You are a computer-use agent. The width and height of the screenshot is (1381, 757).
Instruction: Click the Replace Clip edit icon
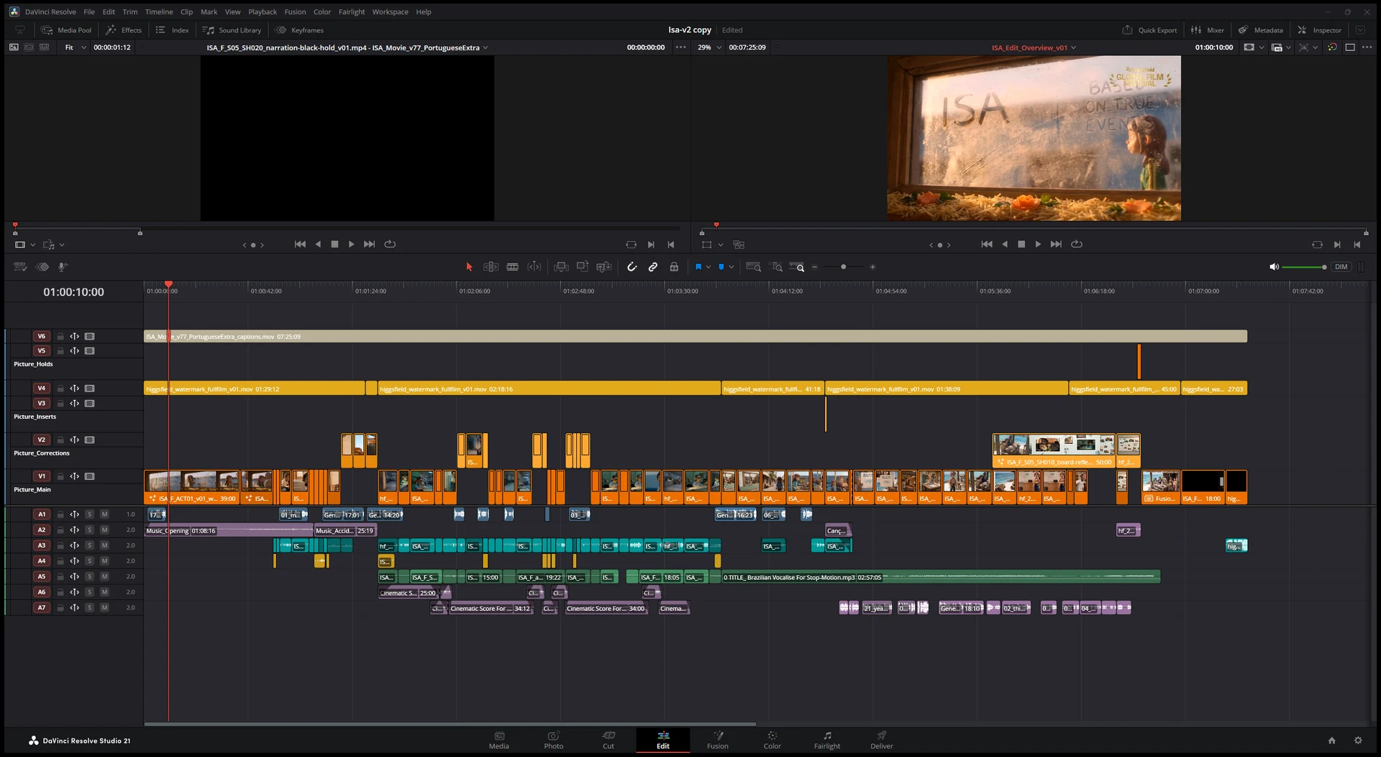604,267
